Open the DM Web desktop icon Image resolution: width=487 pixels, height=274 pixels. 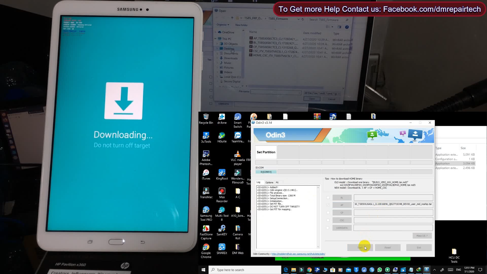(238, 249)
